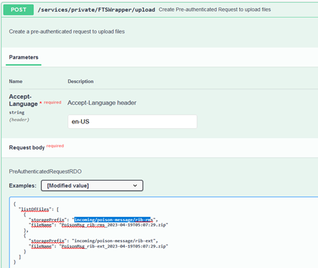The height and width of the screenshot is (268, 318).
Task: Click into the Accept-Language input field
Action: (132, 121)
